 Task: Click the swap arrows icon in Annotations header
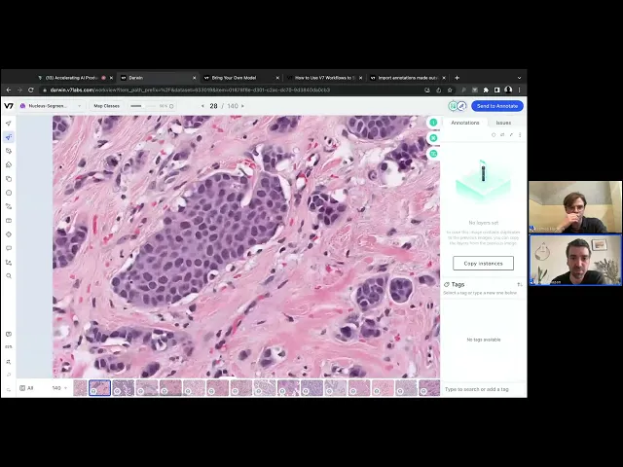coord(502,135)
